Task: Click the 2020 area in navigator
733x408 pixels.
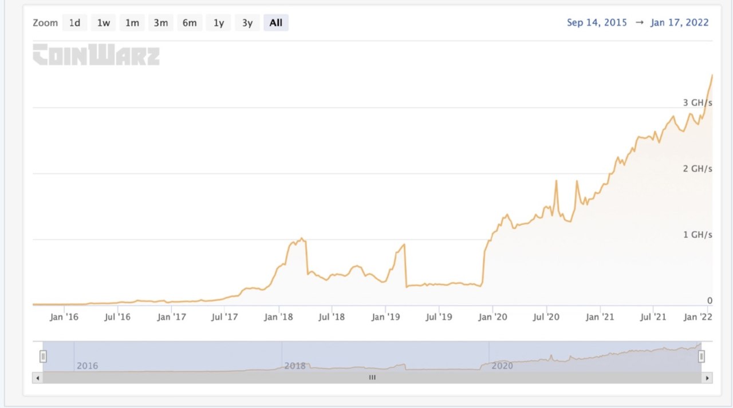Action: click(502, 366)
